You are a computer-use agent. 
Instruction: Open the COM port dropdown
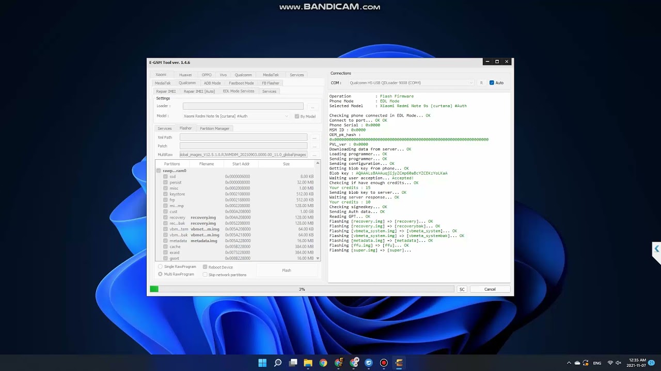coord(471,83)
